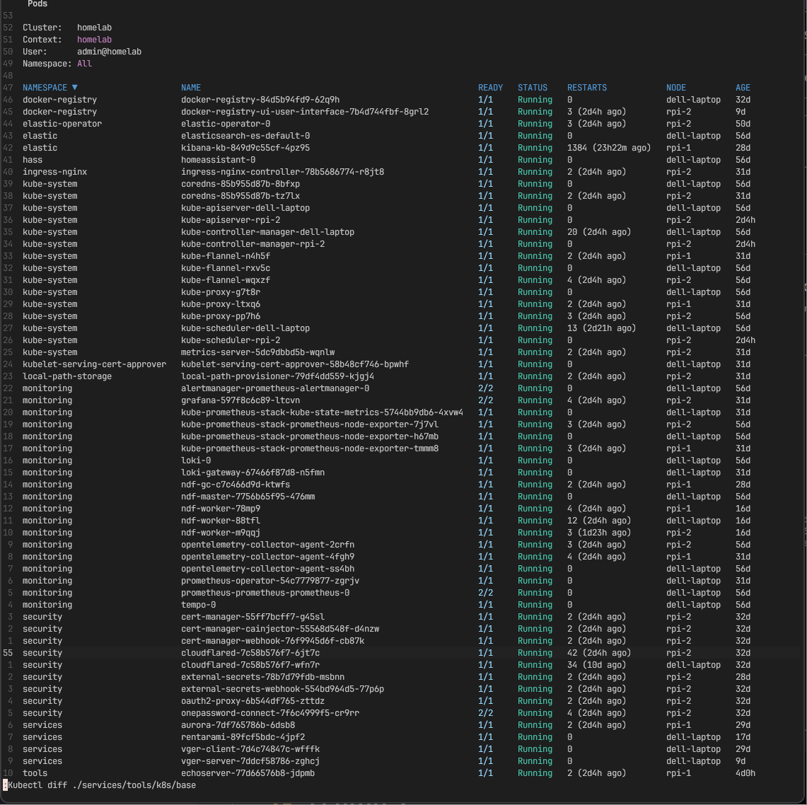Select the READY column header
This screenshot has height=805, width=807.
coord(490,88)
